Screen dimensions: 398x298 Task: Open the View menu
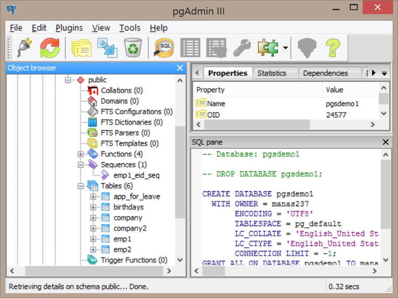click(101, 28)
